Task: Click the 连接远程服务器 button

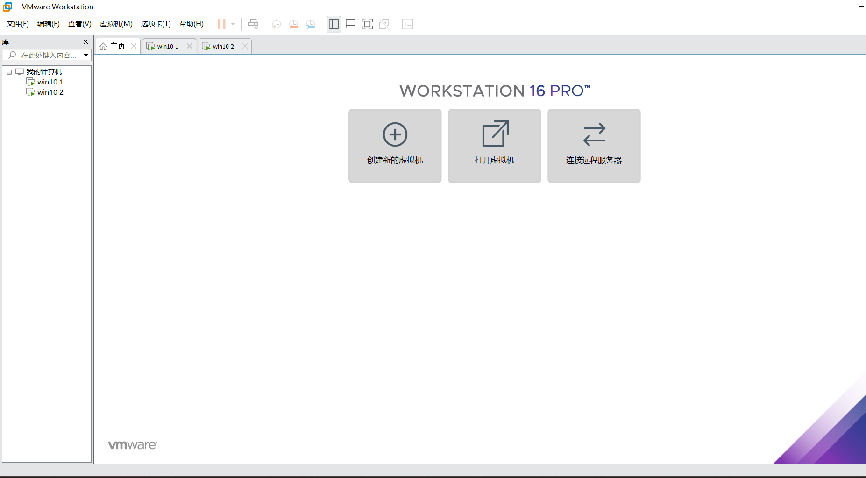Action: (x=594, y=146)
